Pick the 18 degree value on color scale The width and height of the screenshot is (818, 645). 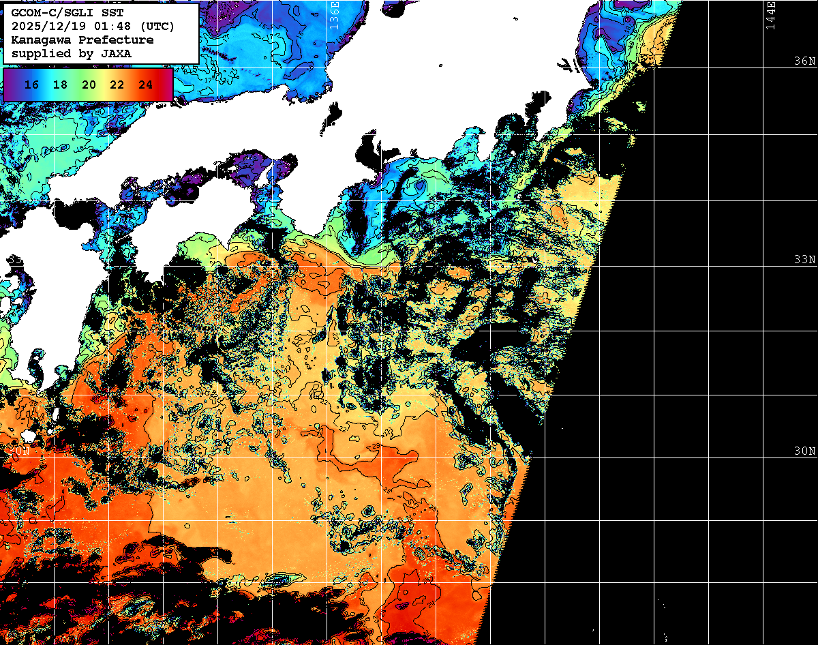[x=60, y=85]
